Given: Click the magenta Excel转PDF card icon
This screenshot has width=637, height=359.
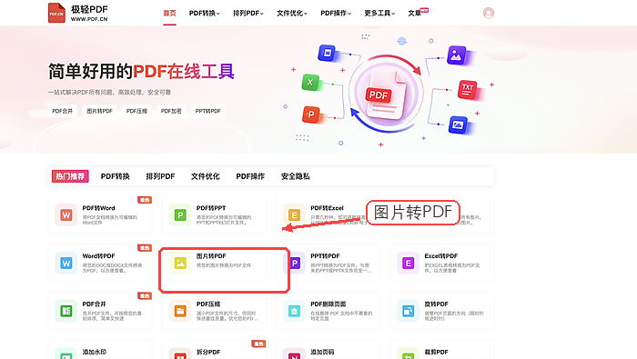Looking at the screenshot, I should pyautogui.click(x=408, y=263).
